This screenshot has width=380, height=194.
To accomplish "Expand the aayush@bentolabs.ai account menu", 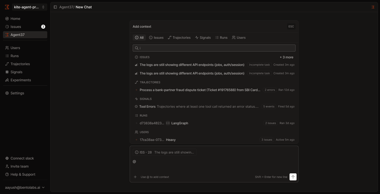I will coord(25,187).
